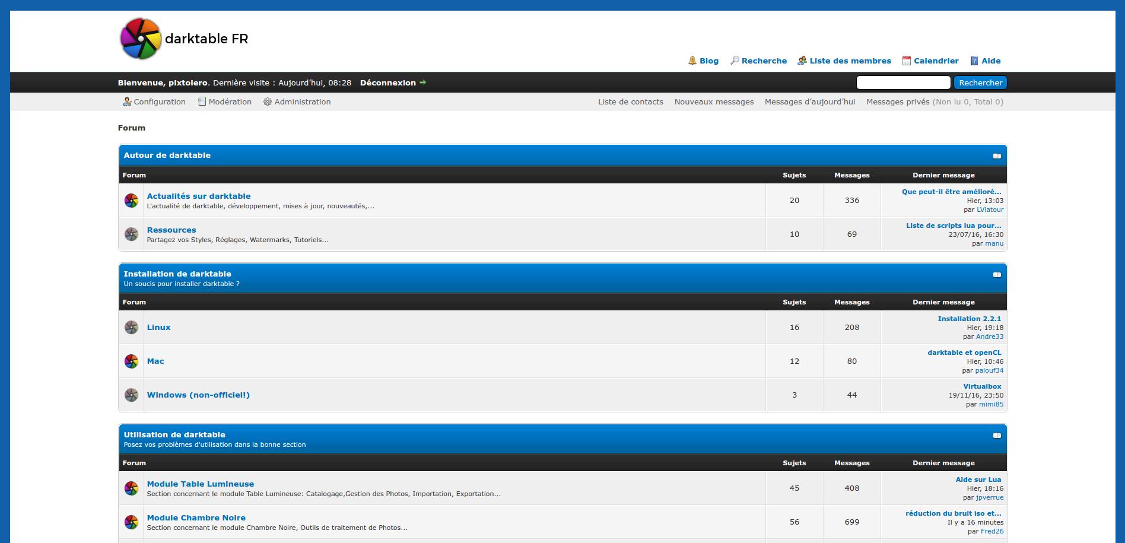Click the Blog bell icon

click(x=692, y=61)
